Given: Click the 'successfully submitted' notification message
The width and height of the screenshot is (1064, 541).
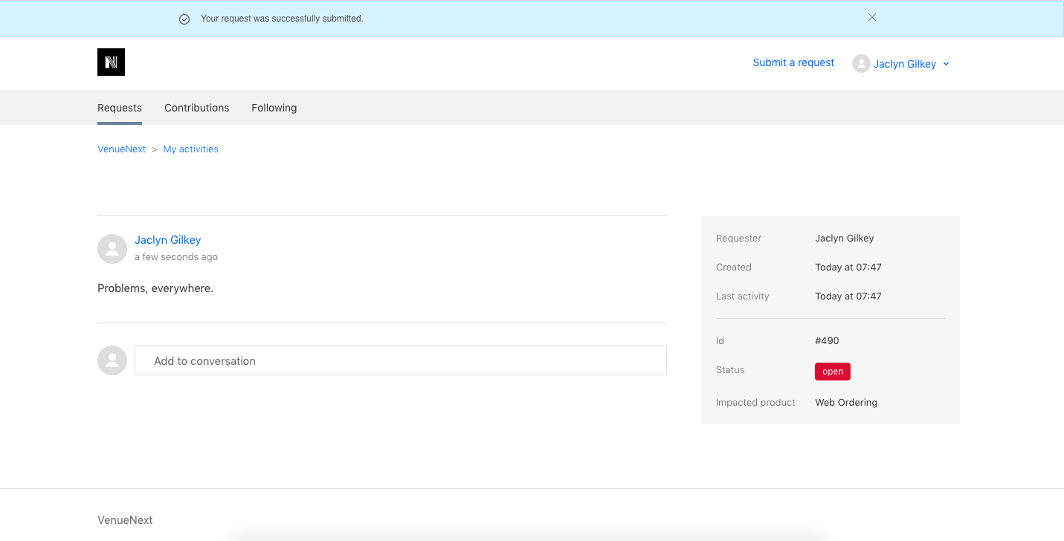Looking at the screenshot, I should pyautogui.click(x=282, y=19).
